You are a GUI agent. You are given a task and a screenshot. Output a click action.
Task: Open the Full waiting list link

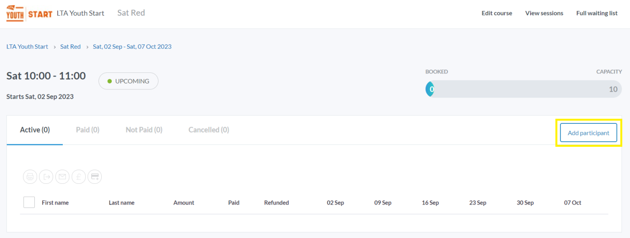point(597,13)
